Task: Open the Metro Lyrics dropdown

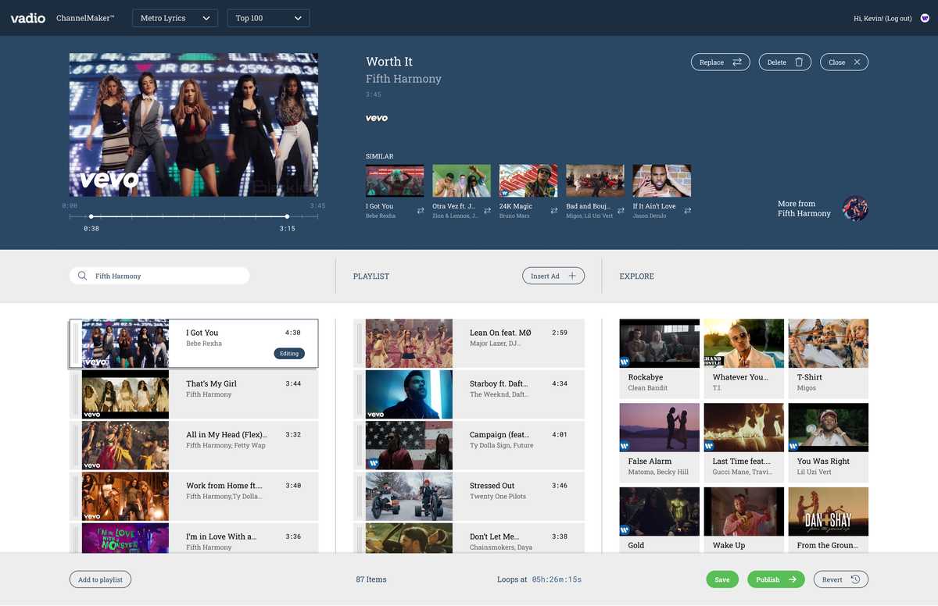Action: pyautogui.click(x=175, y=18)
